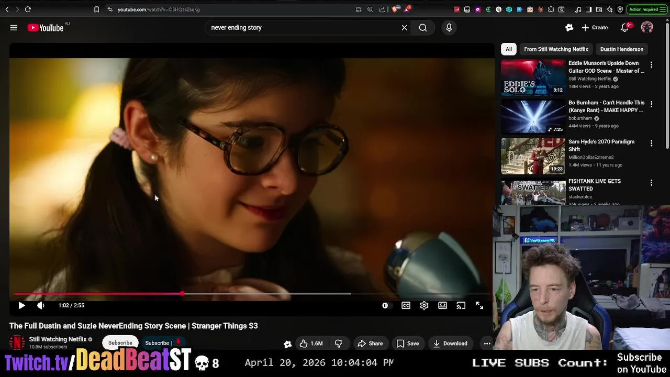The width and height of the screenshot is (670, 377).
Task: Open the Sam Hyde 2070 Paradigm Shift thumbnail
Action: [533, 156]
